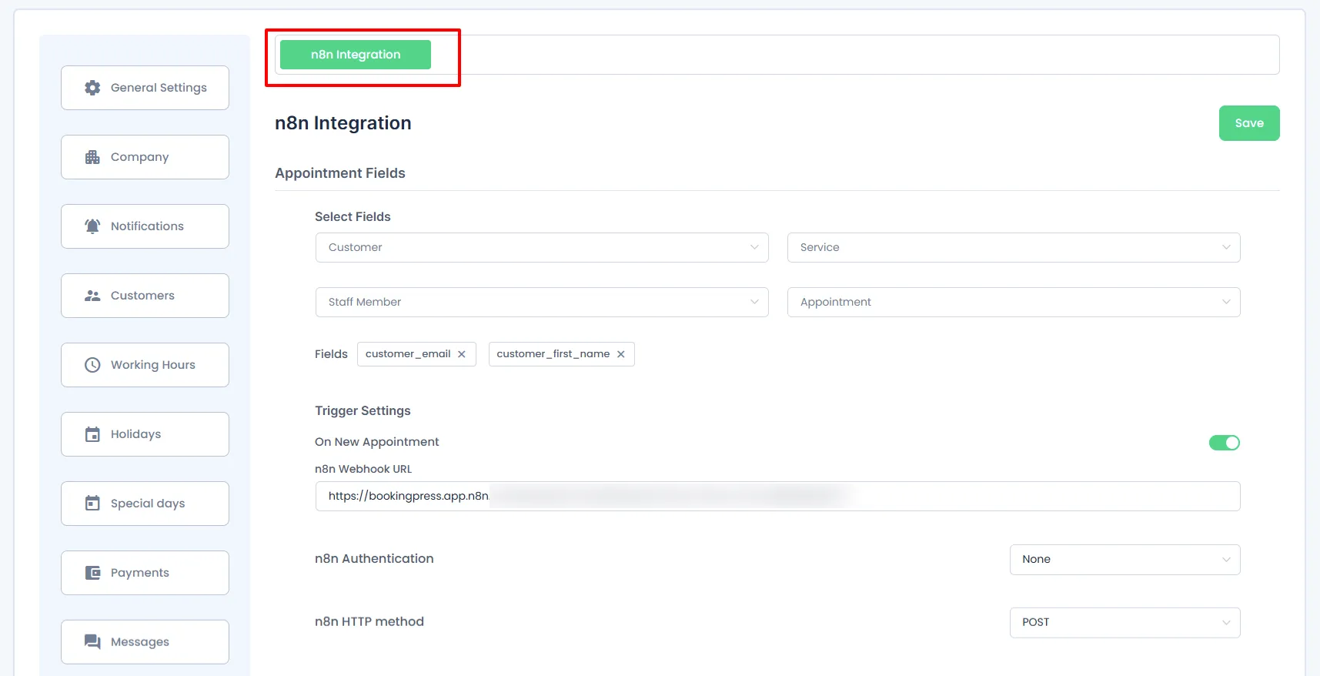Image resolution: width=1320 pixels, height=676 pixels.
Task: Change the n8n HTTP method dropdown
Action: [x=1125, y=623]
